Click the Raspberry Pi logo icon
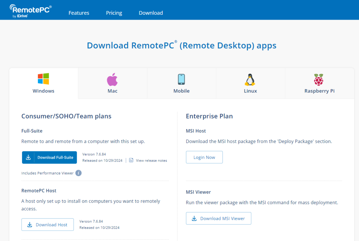 [x=319, y=80]
